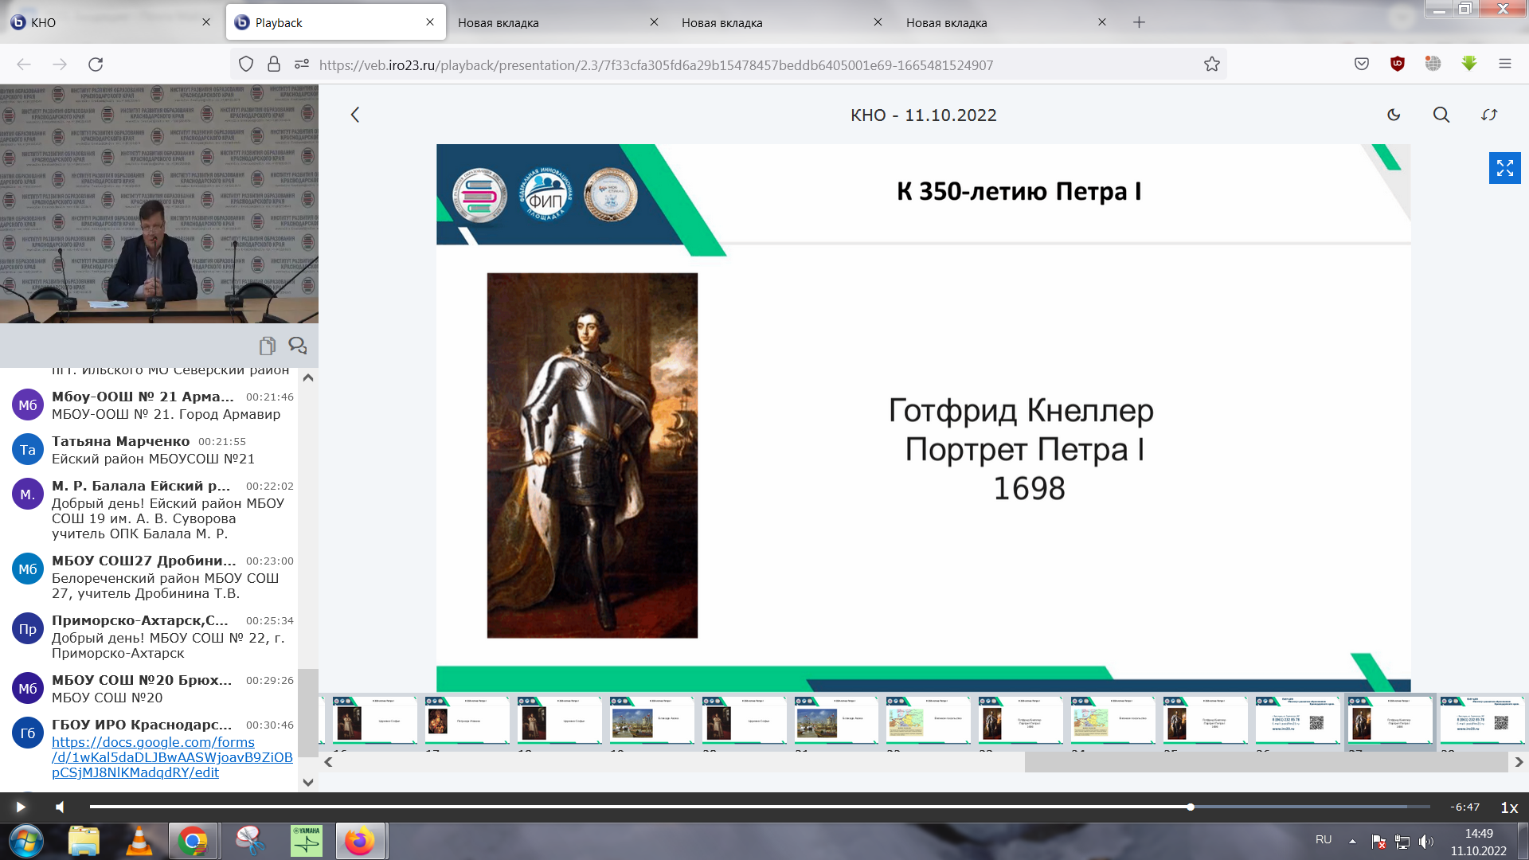The width and height of the screenshot is (1529, 860).
Task: Click the swap layout icon
Action: tap(1489, 115)
